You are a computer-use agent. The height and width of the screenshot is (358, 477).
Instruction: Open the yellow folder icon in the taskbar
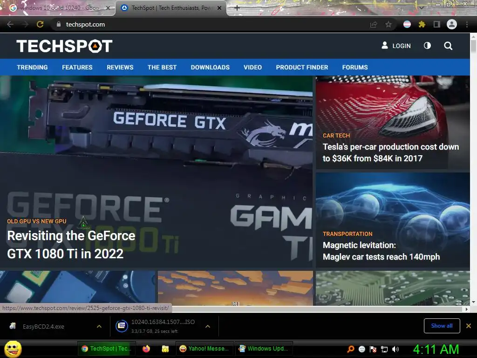[165, 349]
